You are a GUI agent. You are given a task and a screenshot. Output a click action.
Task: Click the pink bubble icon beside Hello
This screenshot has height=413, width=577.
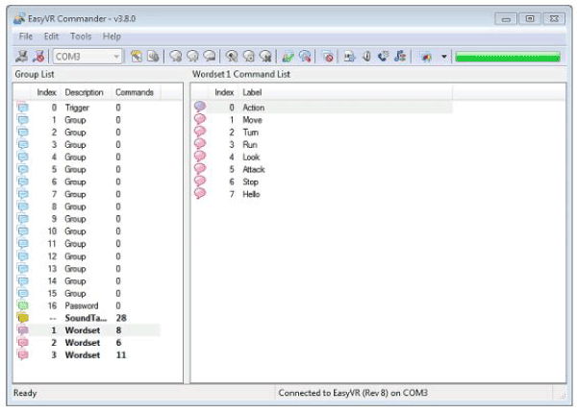click(x=200, y=193)
